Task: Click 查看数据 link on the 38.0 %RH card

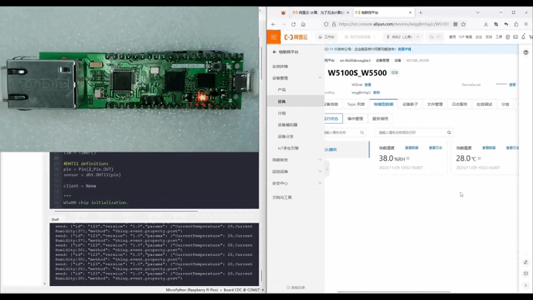Action: click(412, 148)
